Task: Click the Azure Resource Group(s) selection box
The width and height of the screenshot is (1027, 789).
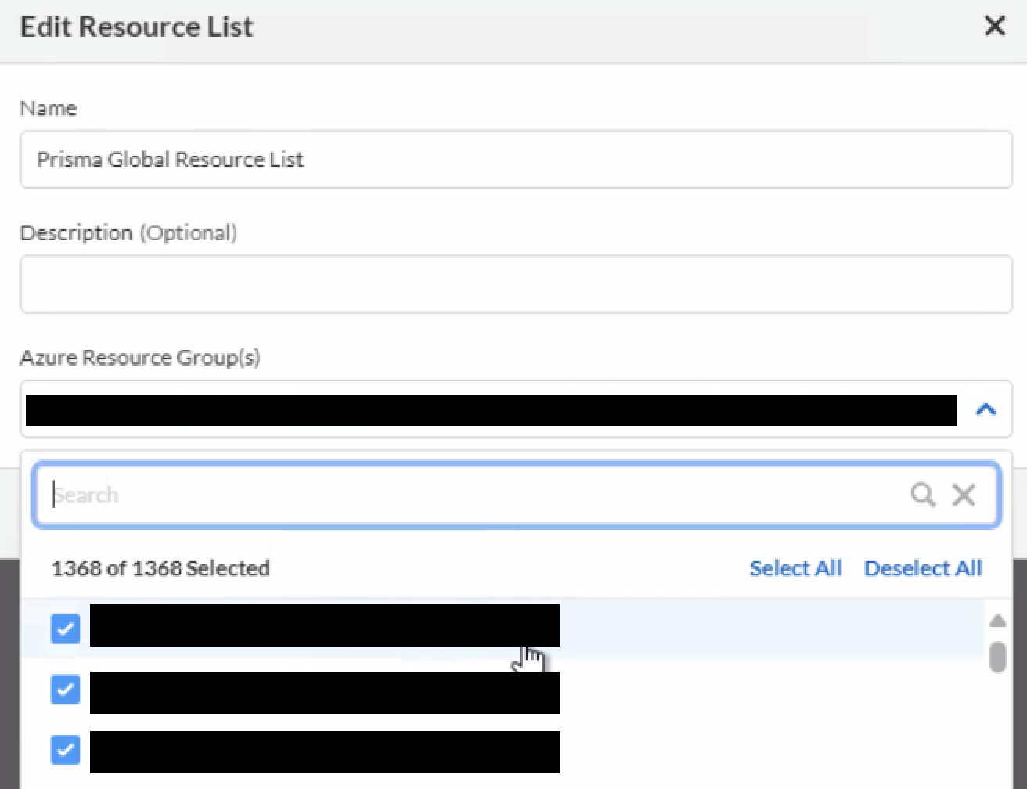Action: coord(491,409)
